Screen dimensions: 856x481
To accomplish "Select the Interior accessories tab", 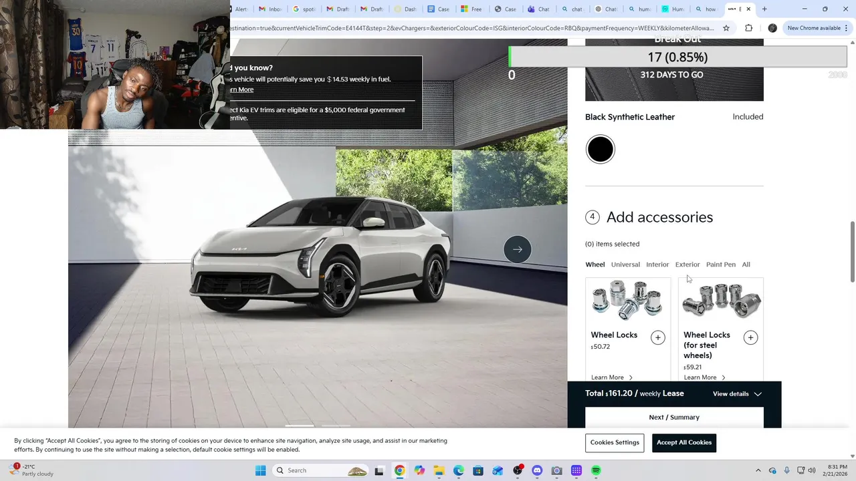I will point(657,265).
